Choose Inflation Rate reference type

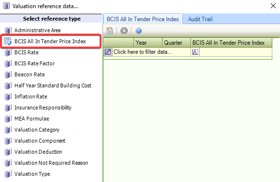tap(31, 97)
